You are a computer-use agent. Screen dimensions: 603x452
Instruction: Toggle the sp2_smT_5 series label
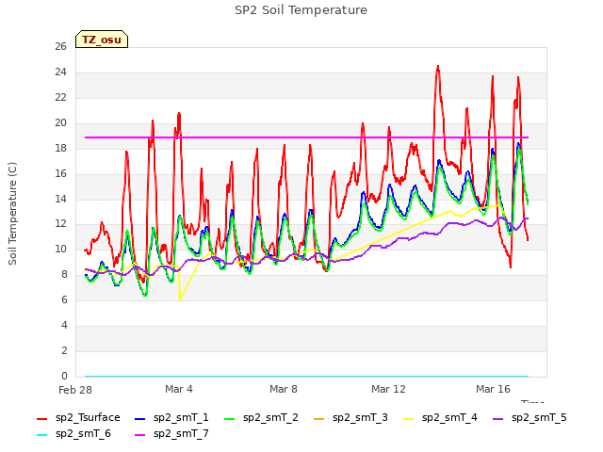pyautogui.click(x=539, y=417)
